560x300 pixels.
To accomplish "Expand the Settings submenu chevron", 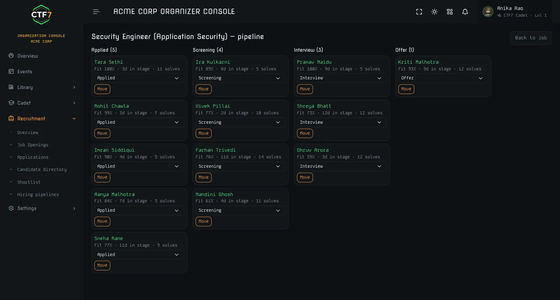I will [x=74, y=208].
